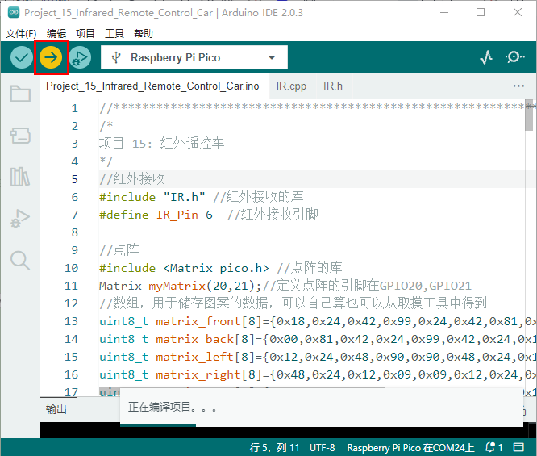Click the matrix_right array line
The image size is (537, 456).
tap(317, 374)
